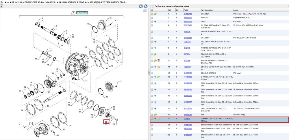Open '14.100.AR[01] - PTO TRANSMISSION GEAR' breadcrumb
Screen dimensions: 289x140
pyautogui.click(x=107, y=2)
